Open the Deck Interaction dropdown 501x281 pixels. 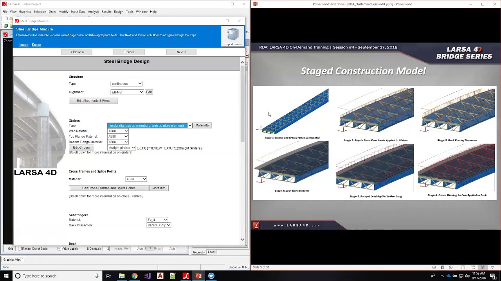click(159, 225)
